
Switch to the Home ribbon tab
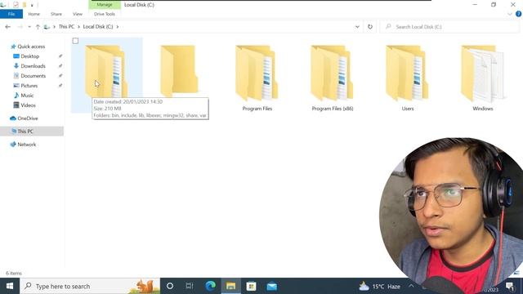[34, 14]
